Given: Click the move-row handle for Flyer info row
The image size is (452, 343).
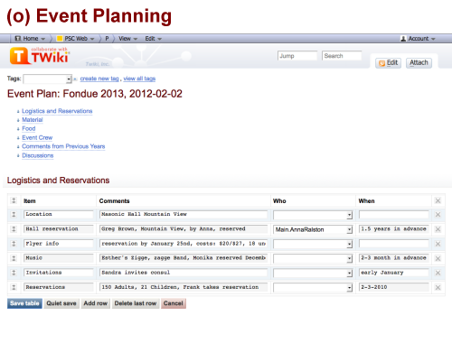Looking at the screenshot, I should click(x=14, y=244).
